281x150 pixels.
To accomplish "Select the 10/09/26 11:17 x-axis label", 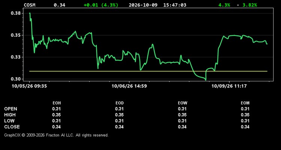I will coord(229,86).
